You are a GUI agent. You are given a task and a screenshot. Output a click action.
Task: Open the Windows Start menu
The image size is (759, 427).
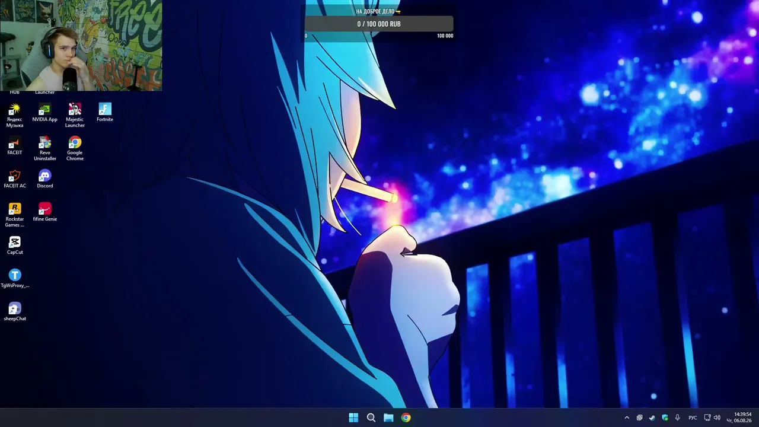(x=353, y=418)
